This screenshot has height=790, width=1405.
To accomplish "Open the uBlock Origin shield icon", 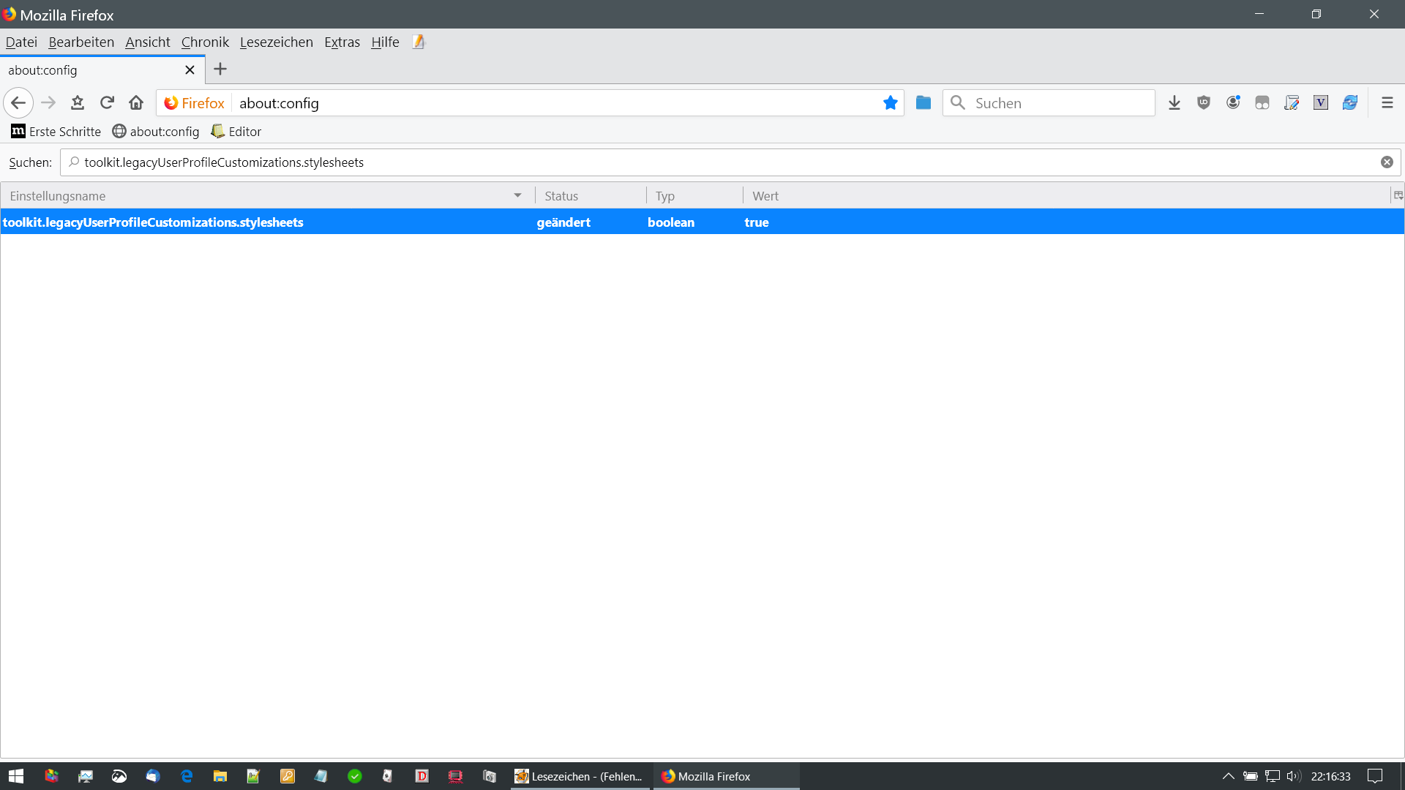I will click(1204, 103).
